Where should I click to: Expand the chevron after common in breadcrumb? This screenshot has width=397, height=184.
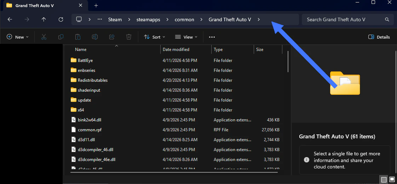[x=202, y=19]
